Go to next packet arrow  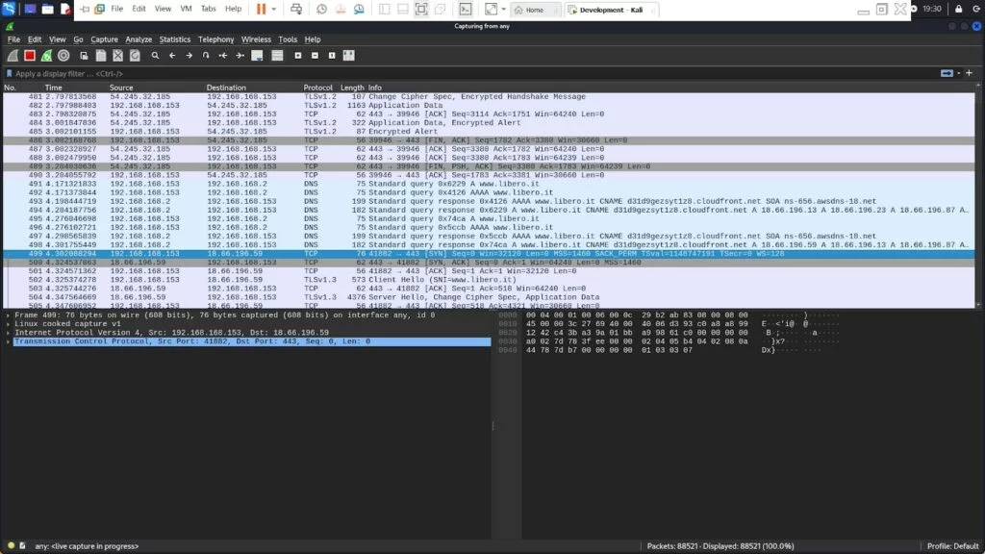tap(189, 56)
